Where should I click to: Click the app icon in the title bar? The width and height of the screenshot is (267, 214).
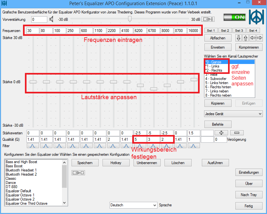click(4, 3)
